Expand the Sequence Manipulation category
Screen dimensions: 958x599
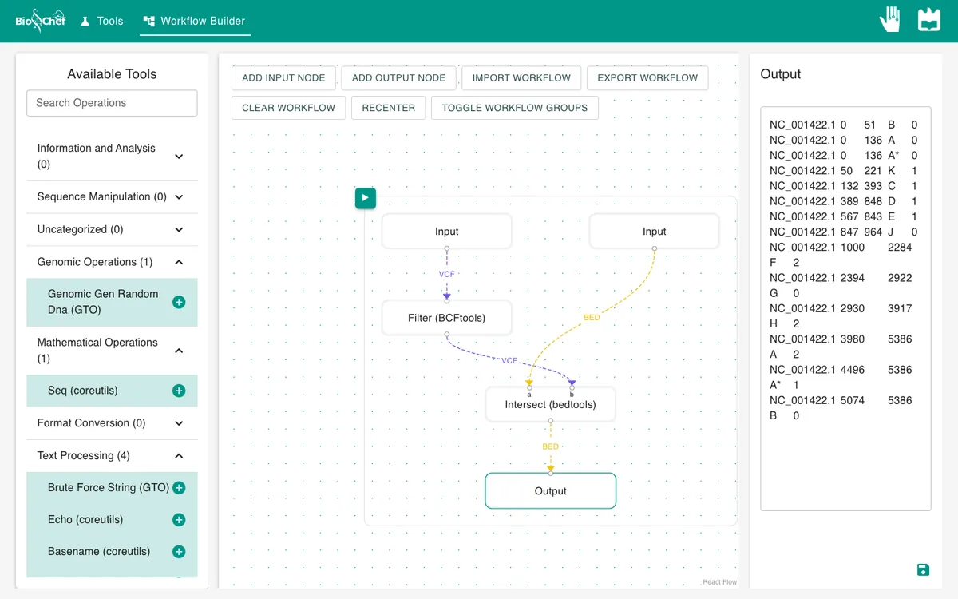pyautogui.click(x=112, y=197)
